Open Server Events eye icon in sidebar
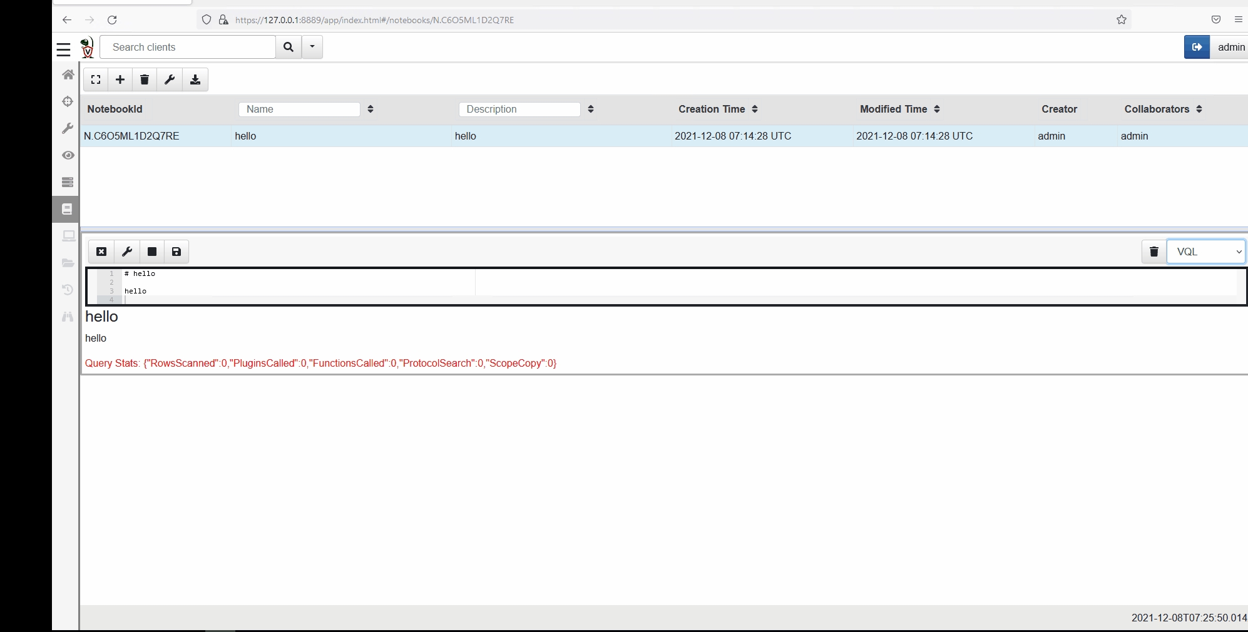Viewport: 1248px width, 632px height. coord(68,155)
